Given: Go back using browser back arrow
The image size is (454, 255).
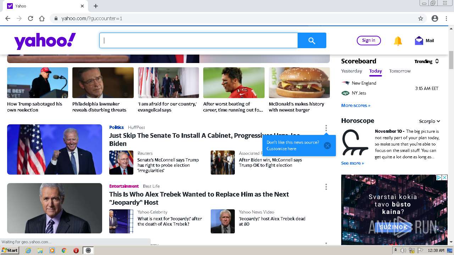Looking at the screenshot, I should point(8,18).
